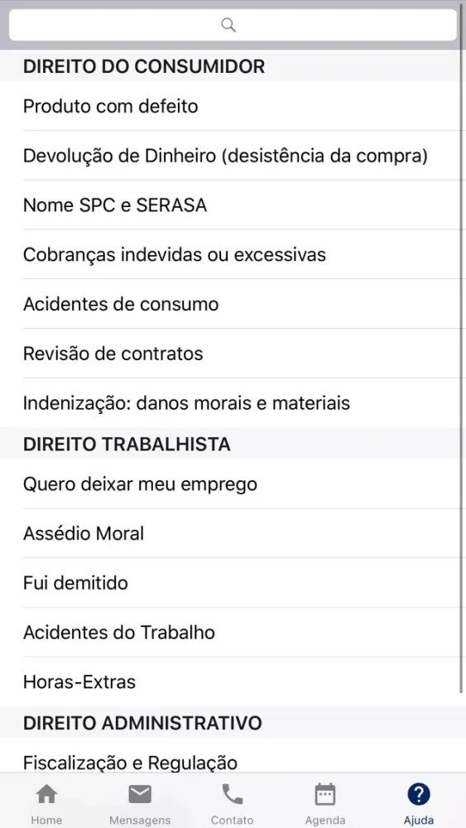Click the magnifying glass search icon
The width and height of the screenshot is (466, 828).
tap(228, 25)
